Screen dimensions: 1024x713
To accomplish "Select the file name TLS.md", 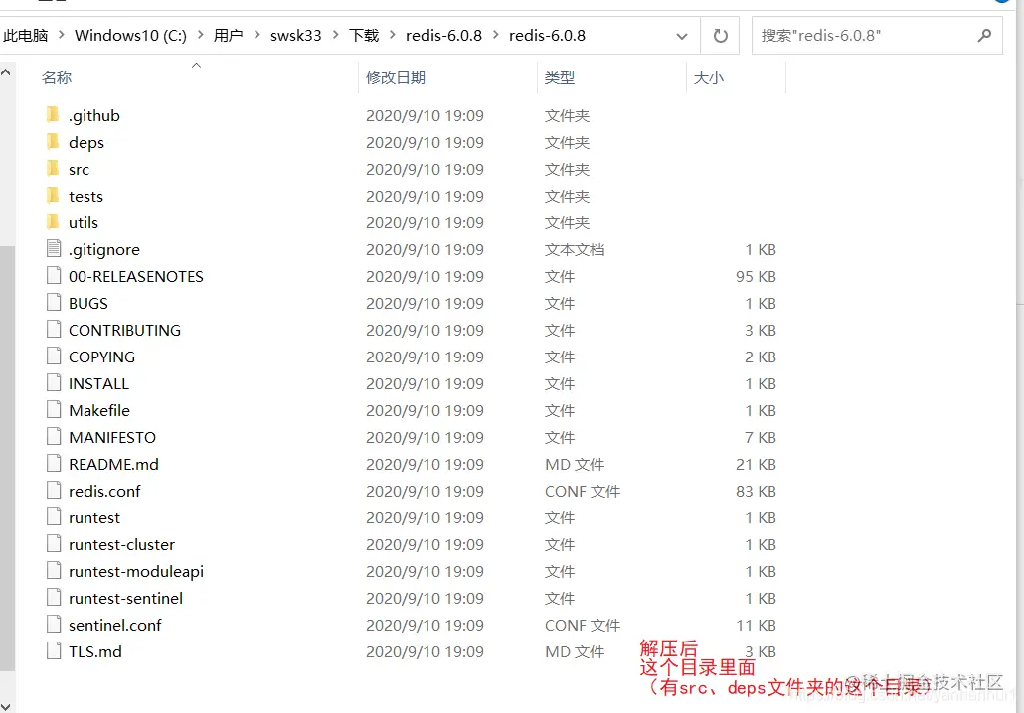I will click(x=95, y=651).
